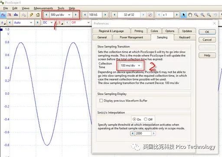This screenshot has height=157, width=222.
Task: Switch to the General tab
Action: click(102, 38)
